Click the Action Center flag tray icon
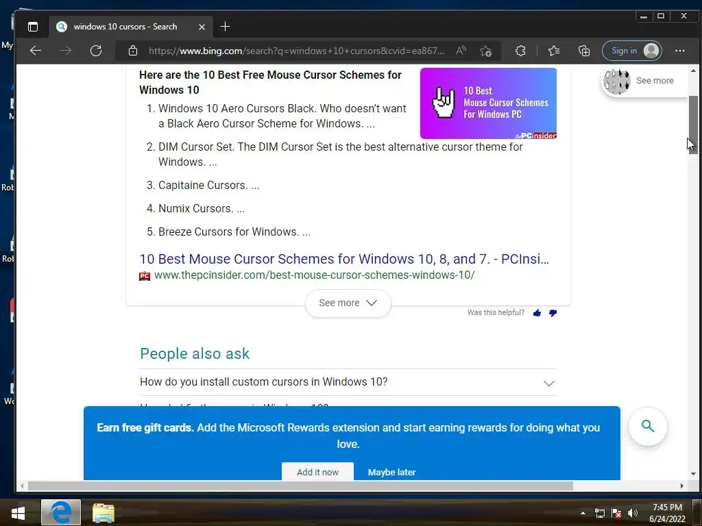 [x=616, y=513]
